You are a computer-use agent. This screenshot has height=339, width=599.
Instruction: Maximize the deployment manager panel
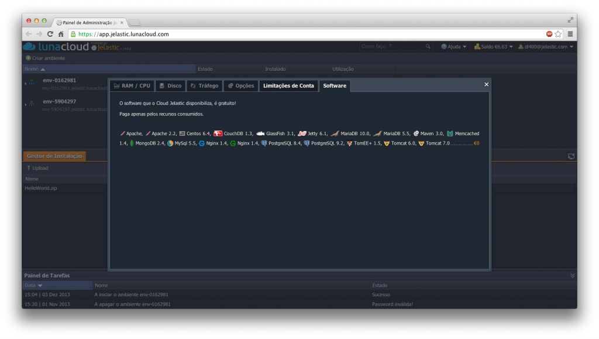[571, 156]
